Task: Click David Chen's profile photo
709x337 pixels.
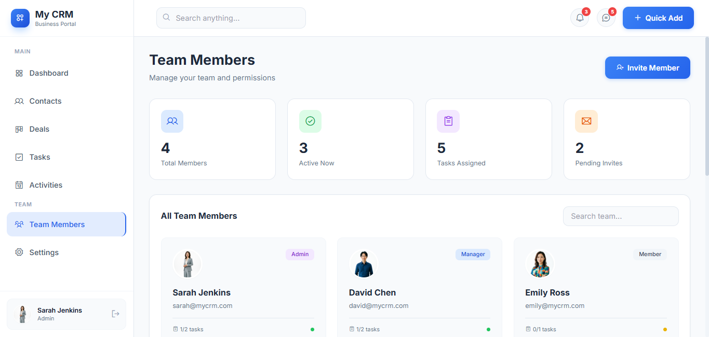Action: tap(364, 264)
